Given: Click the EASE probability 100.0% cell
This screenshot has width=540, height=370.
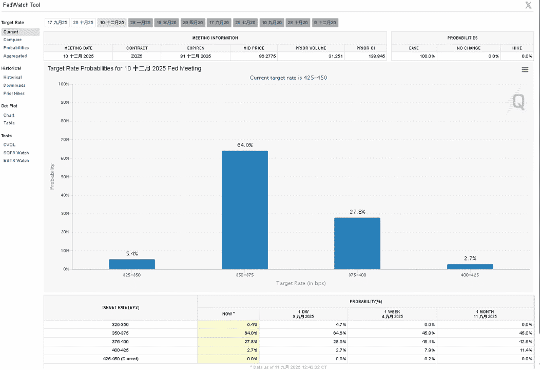Looking at the screenshot, I should [414, 56].
